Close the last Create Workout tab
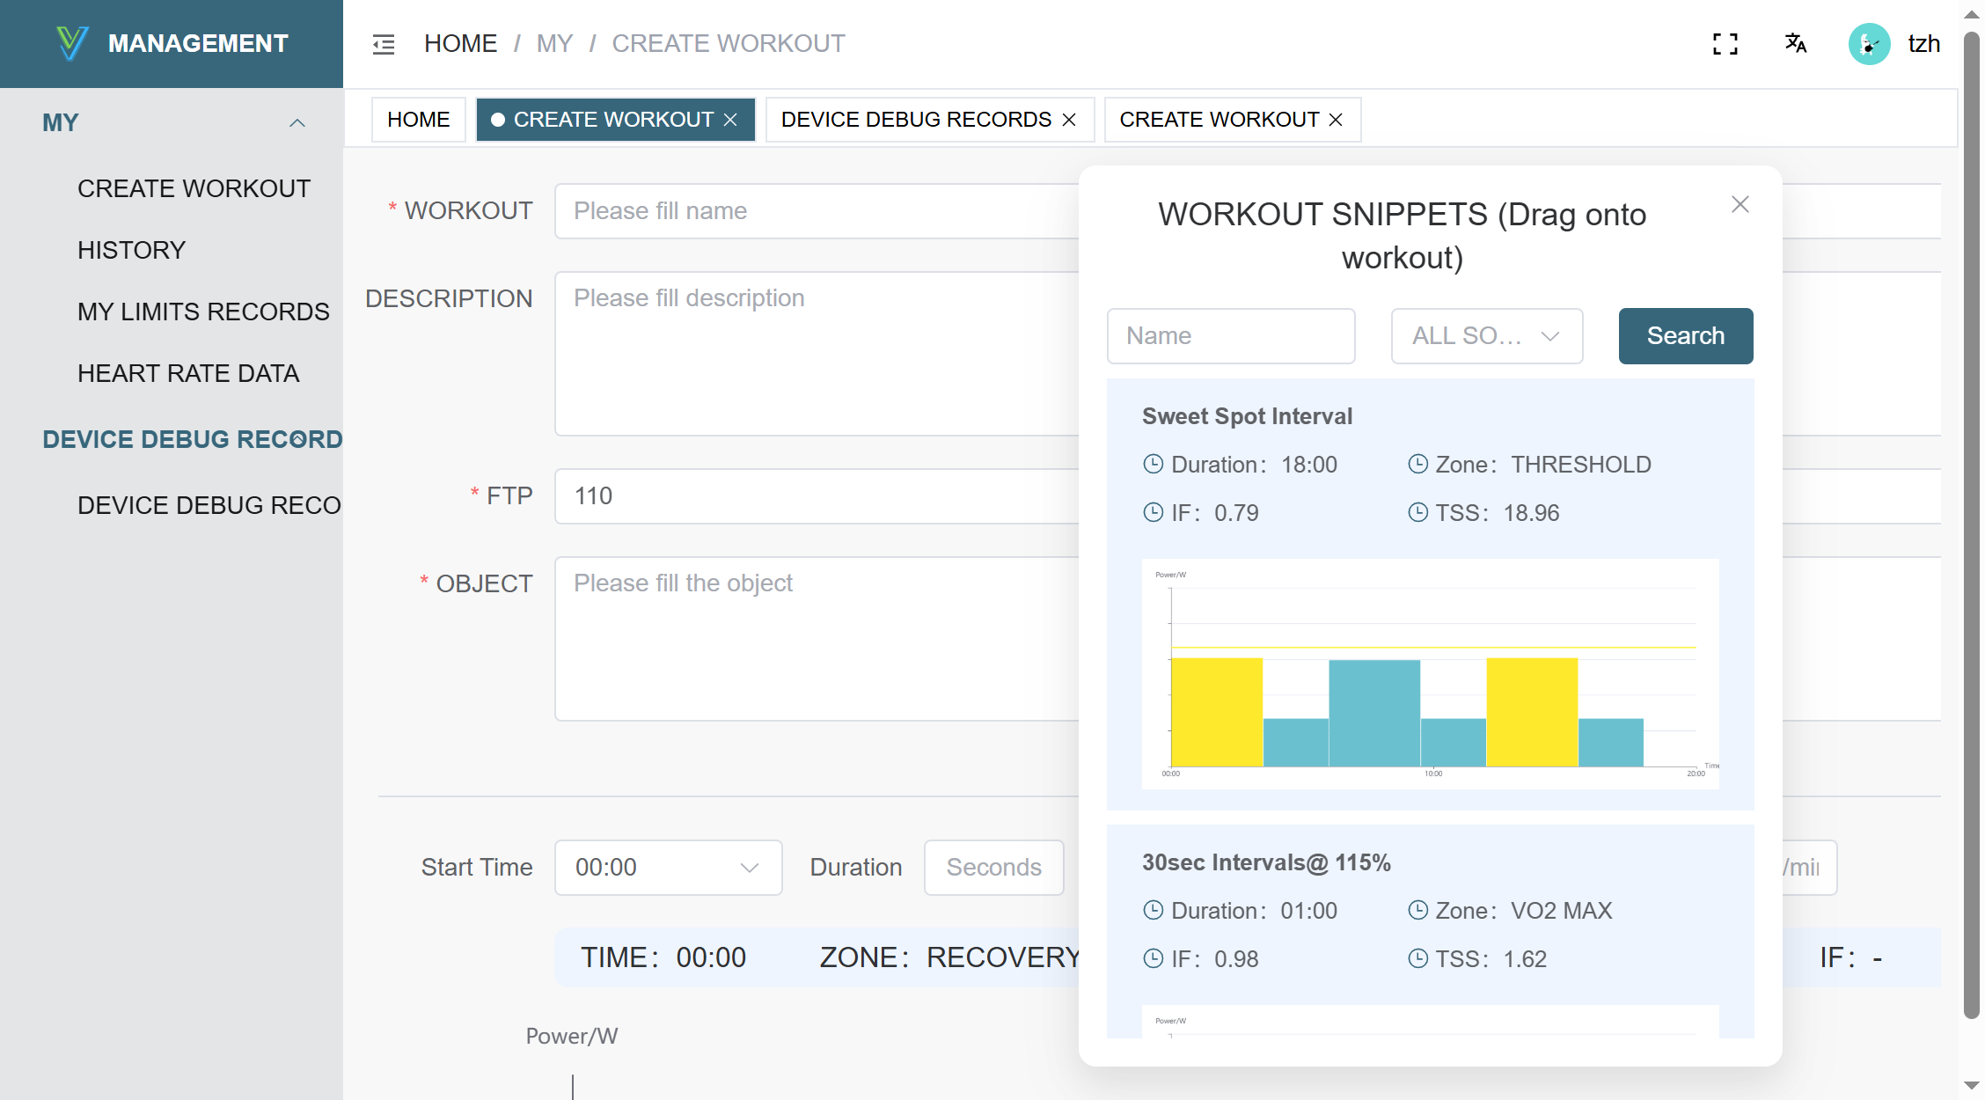This screenshot has height=1100, width=1985. [1336, 120]
